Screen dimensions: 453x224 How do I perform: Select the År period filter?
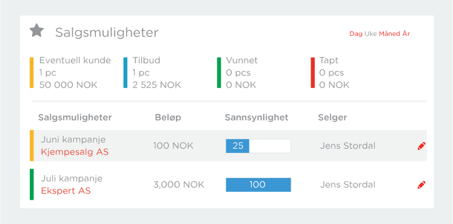click(406, 33)
